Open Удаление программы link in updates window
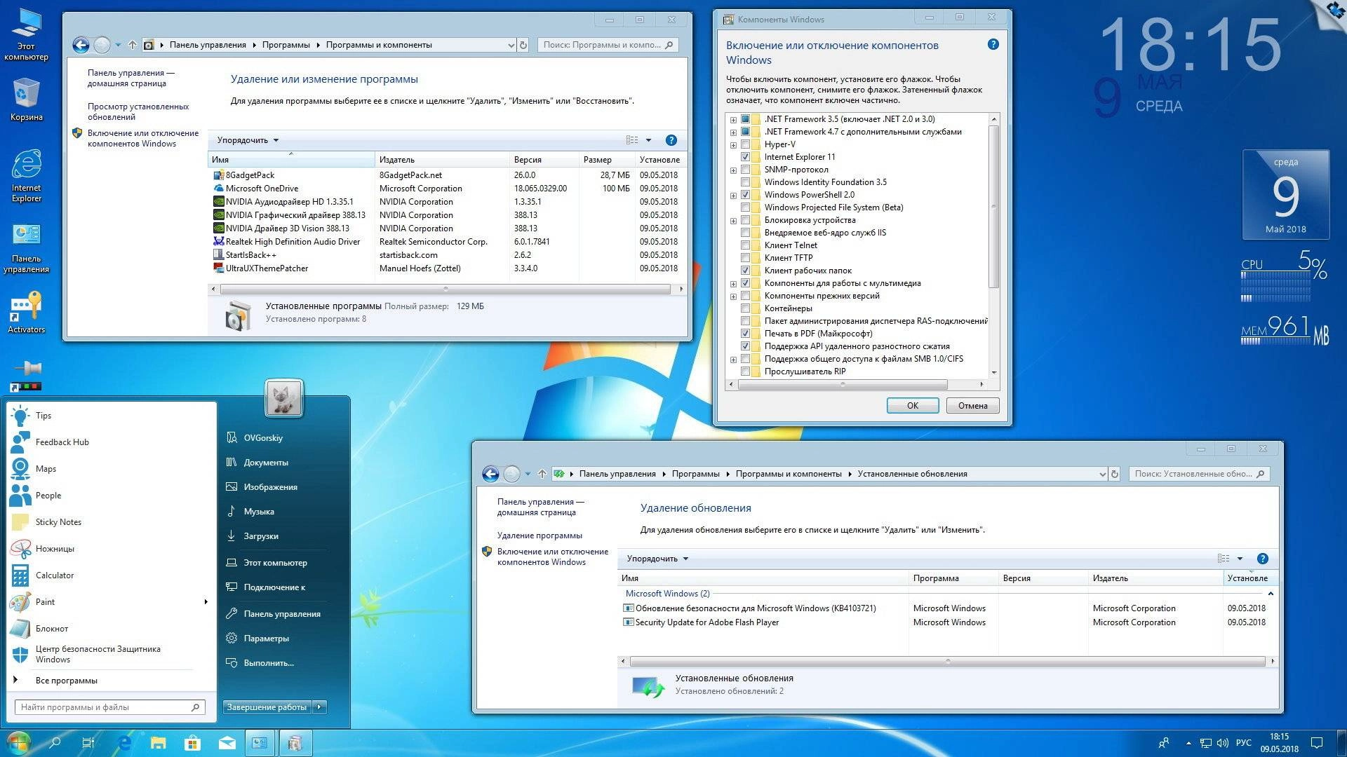Screen dimensions: 1347x757 540,536
